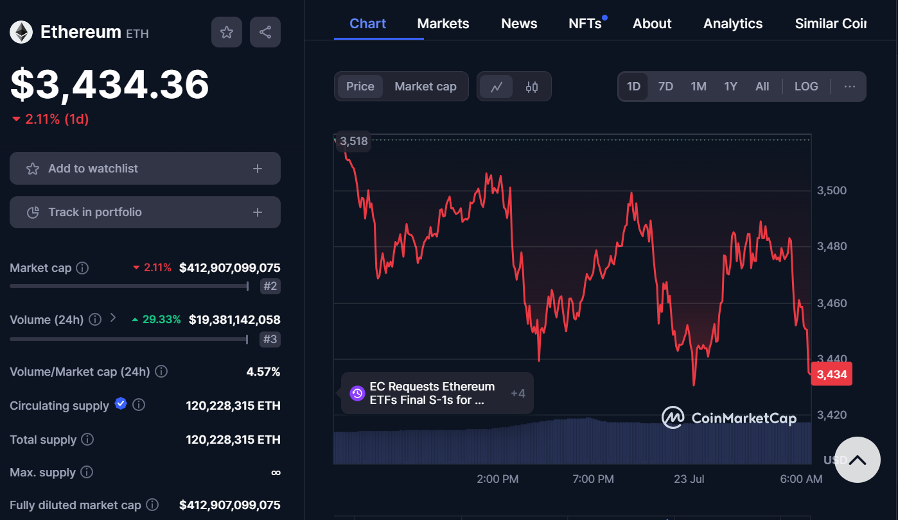Add Ethereum to watchlist
The image size is (898, 520).
click(x=145, y=169)
